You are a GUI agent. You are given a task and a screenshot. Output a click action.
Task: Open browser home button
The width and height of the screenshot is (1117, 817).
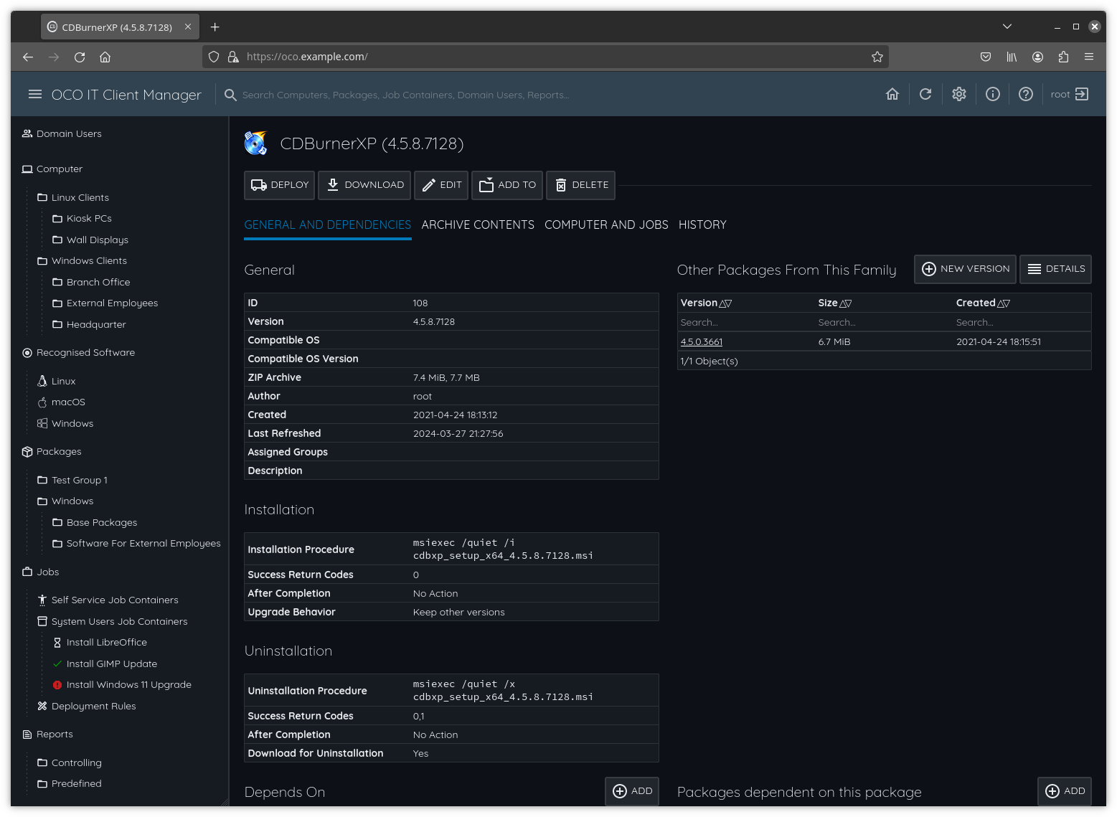click(105, 57)
